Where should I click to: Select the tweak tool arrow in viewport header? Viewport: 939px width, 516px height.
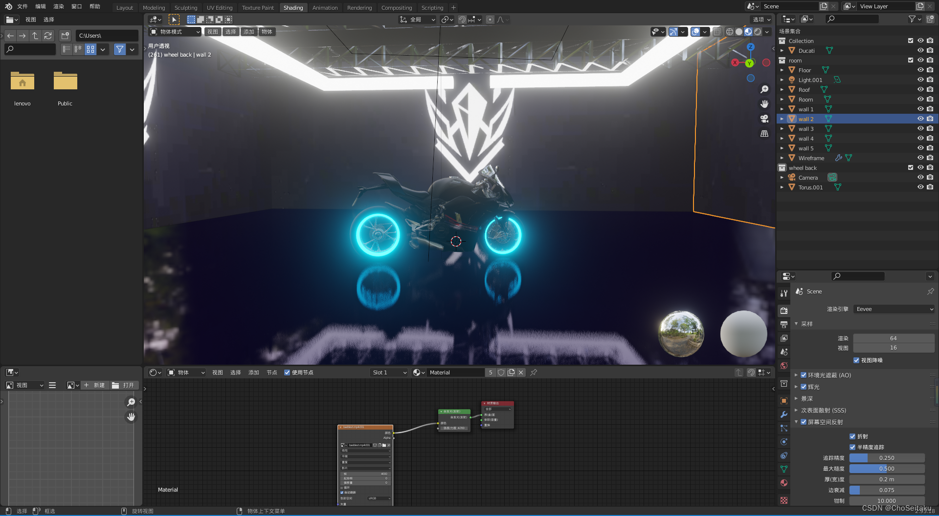coord(174,20)
